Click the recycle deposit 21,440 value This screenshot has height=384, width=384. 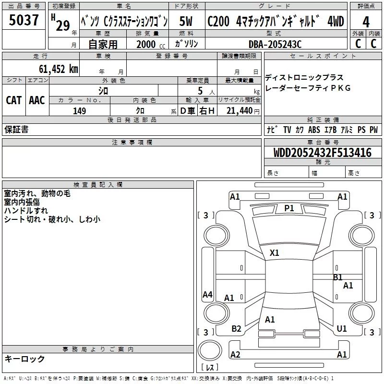(240, 111)
